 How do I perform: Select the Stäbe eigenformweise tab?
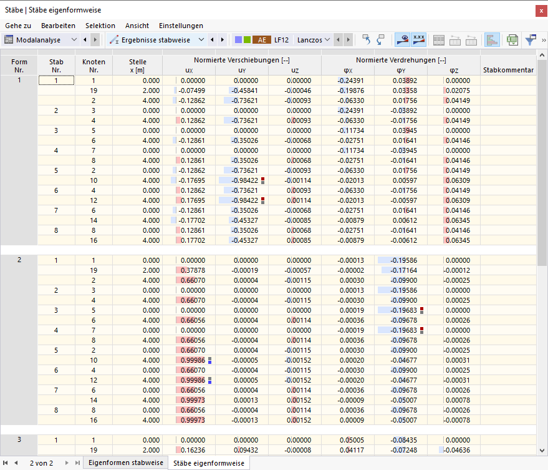pos(209,463)
